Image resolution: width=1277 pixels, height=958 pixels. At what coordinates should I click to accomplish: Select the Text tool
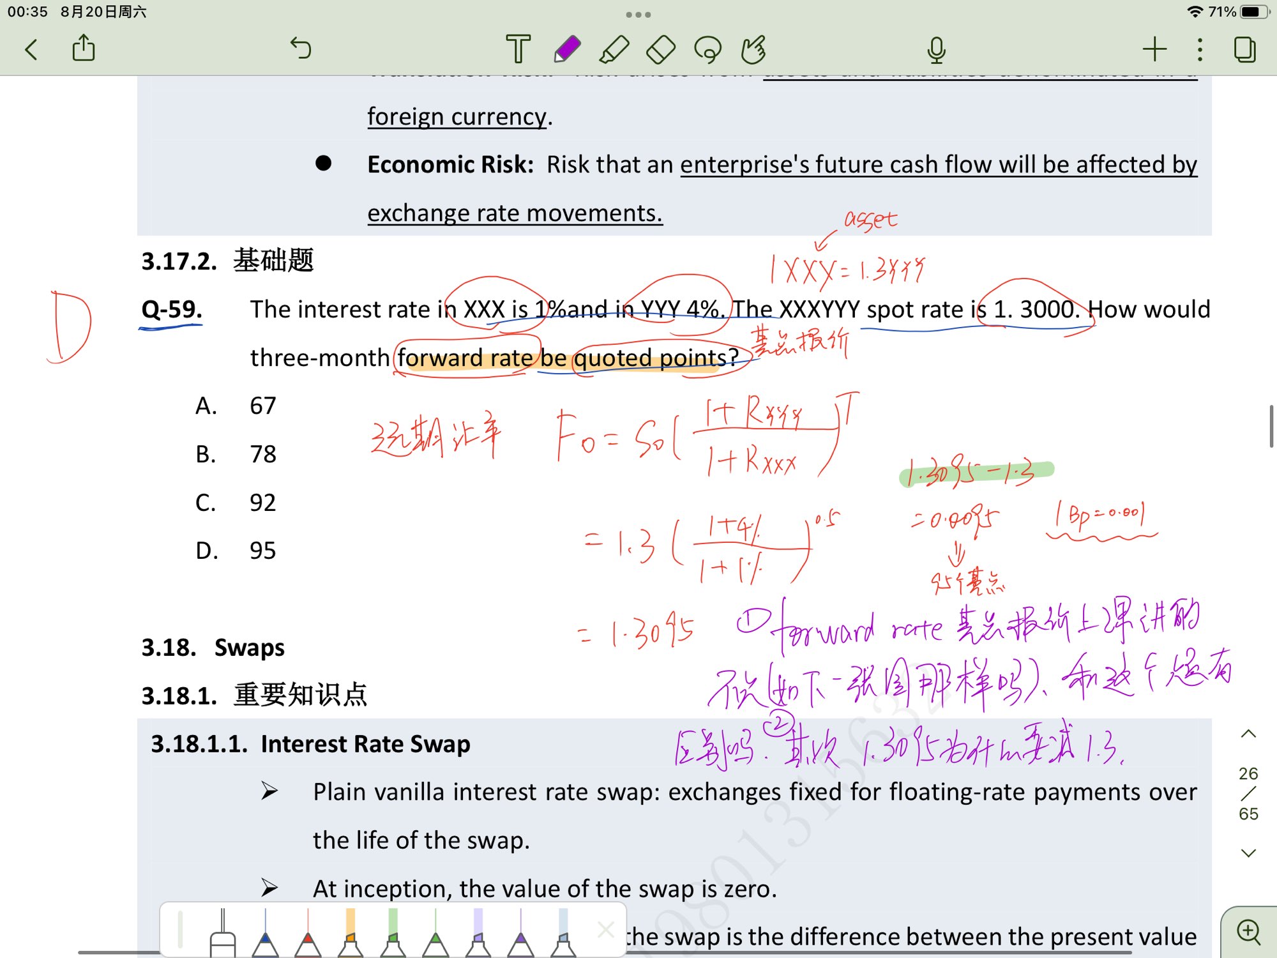click(x=518, y=49)
